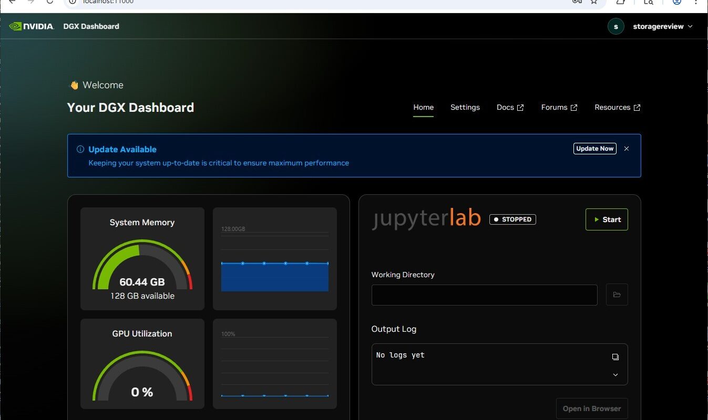The image size is (708, 420).
Task: Visit the Forums external link
Action: pos(559,107)
